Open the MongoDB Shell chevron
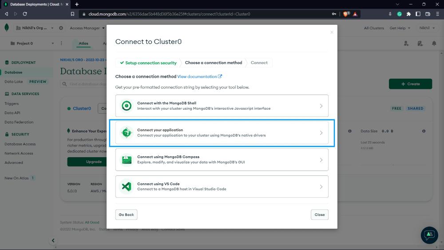This screenshot has width=444, height=250. (x=321, y=106)
